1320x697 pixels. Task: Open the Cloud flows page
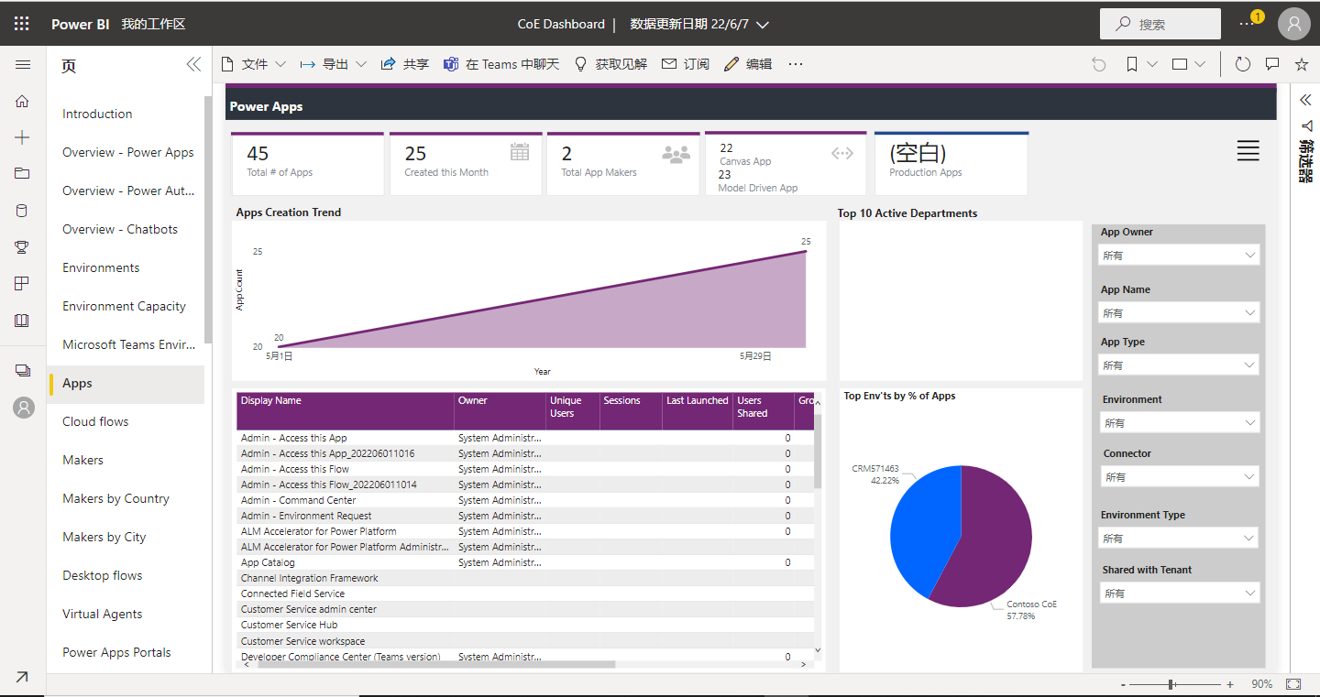pyautogui.click(x=95, y=421)
